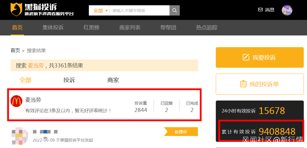Click 2022-06-06 complaint date text
The image size is (307, 148).
44,140
